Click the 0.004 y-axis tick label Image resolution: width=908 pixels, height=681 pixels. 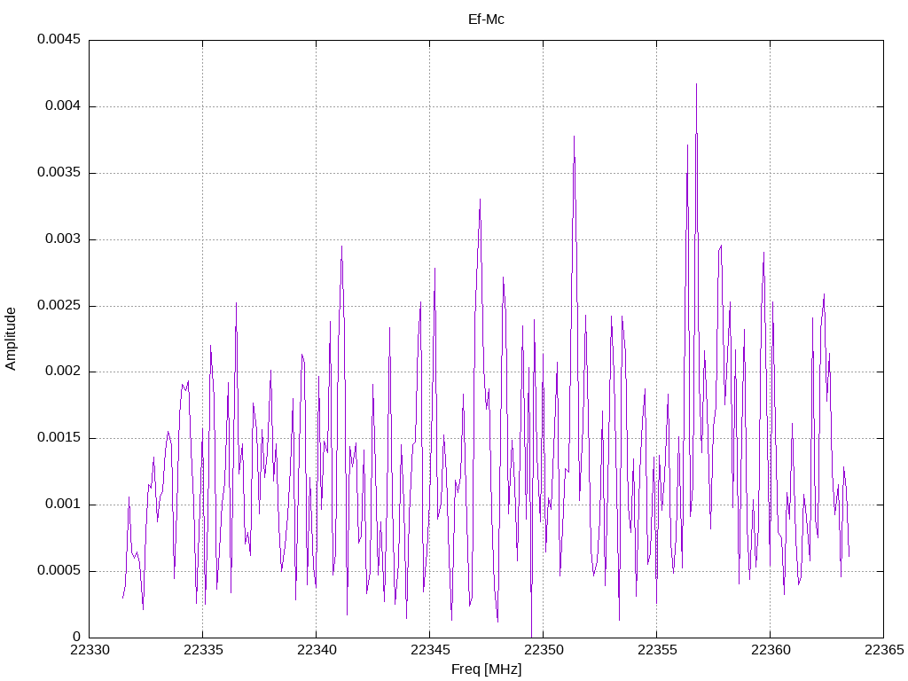(x=63, y=106)
